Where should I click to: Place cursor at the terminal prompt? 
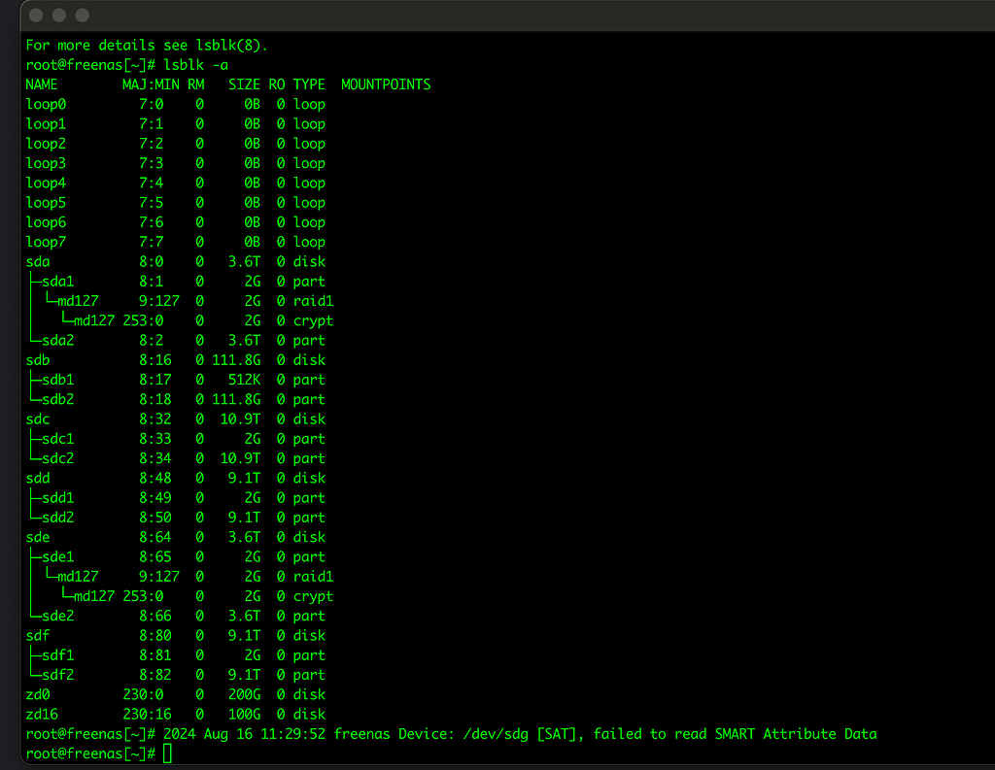click(166, 753)
